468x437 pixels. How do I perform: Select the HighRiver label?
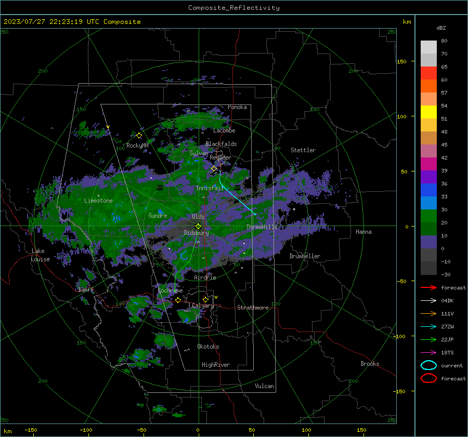pyautogui.click(x=215, y=365)
